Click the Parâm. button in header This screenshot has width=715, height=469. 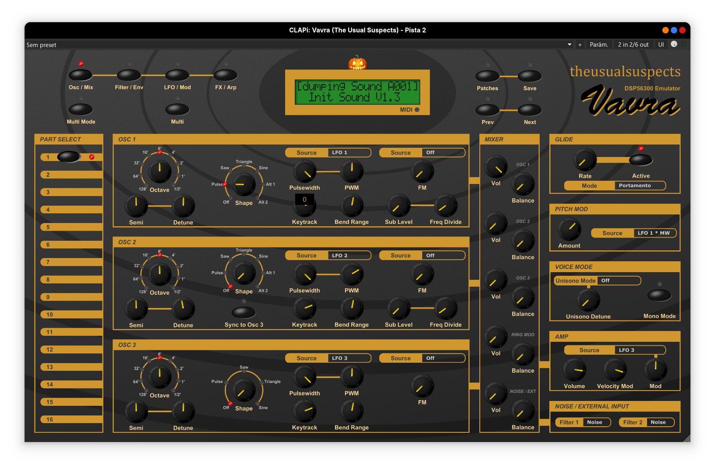point(598,45)
